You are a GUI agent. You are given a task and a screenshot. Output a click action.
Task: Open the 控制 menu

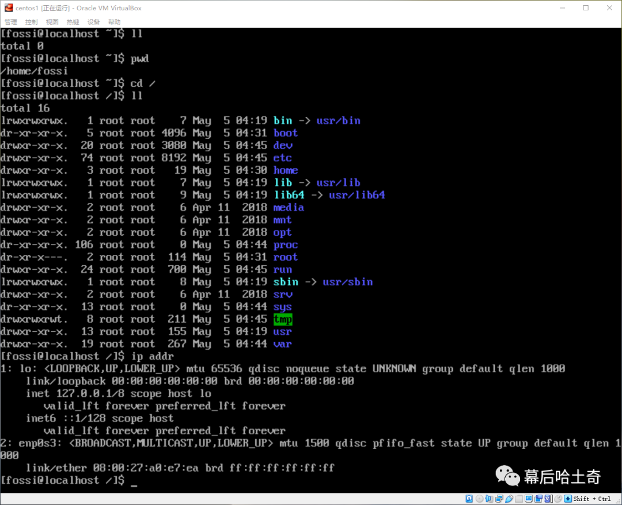click(x=31, y=22)
